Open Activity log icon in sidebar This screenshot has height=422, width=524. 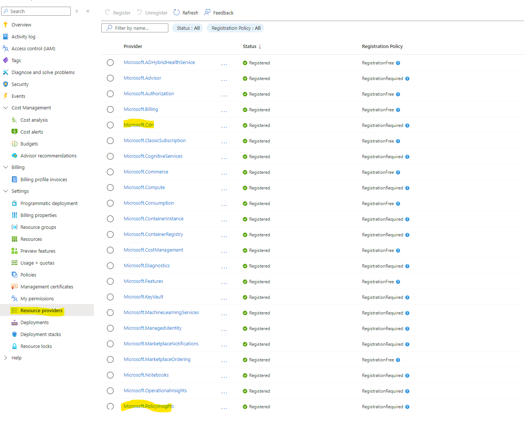point(5,36)
